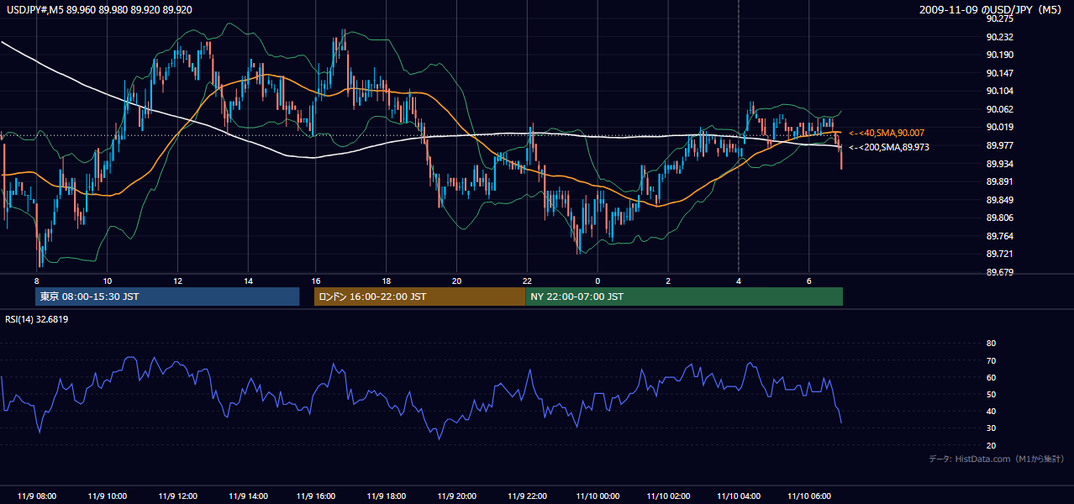Click the RSI axis level 30
This screenshot has width=1074, height=504.
[991, 428]
